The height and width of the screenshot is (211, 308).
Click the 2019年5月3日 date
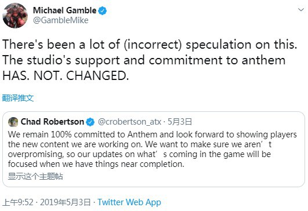[66, 202]
